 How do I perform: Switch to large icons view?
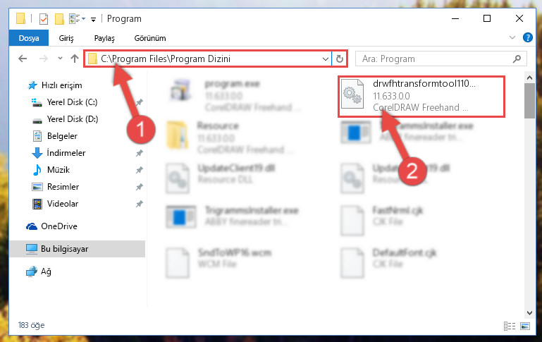click(x=524, y=326)
